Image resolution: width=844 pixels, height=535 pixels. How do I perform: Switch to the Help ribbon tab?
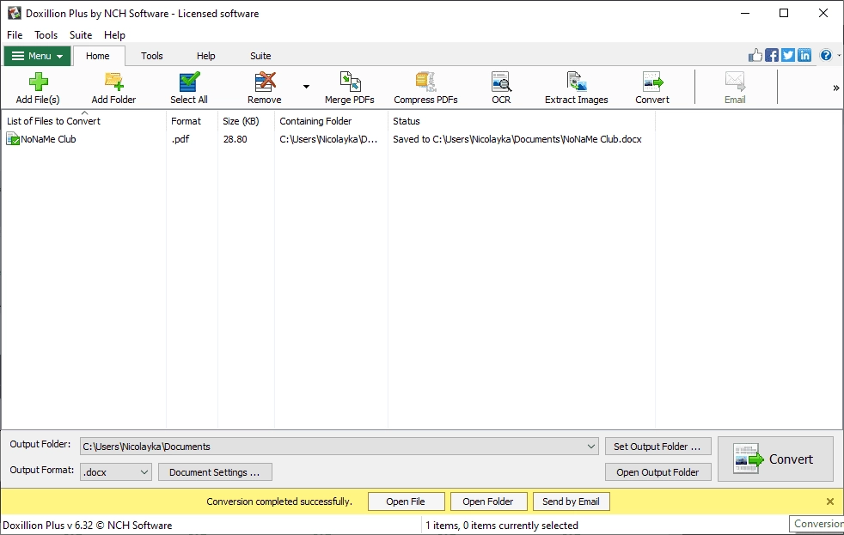(205, 56)
